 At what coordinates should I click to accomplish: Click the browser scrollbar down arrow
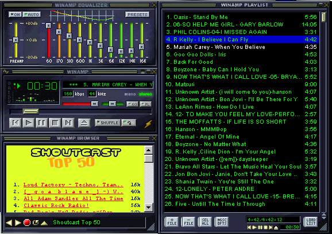point(148,208)
